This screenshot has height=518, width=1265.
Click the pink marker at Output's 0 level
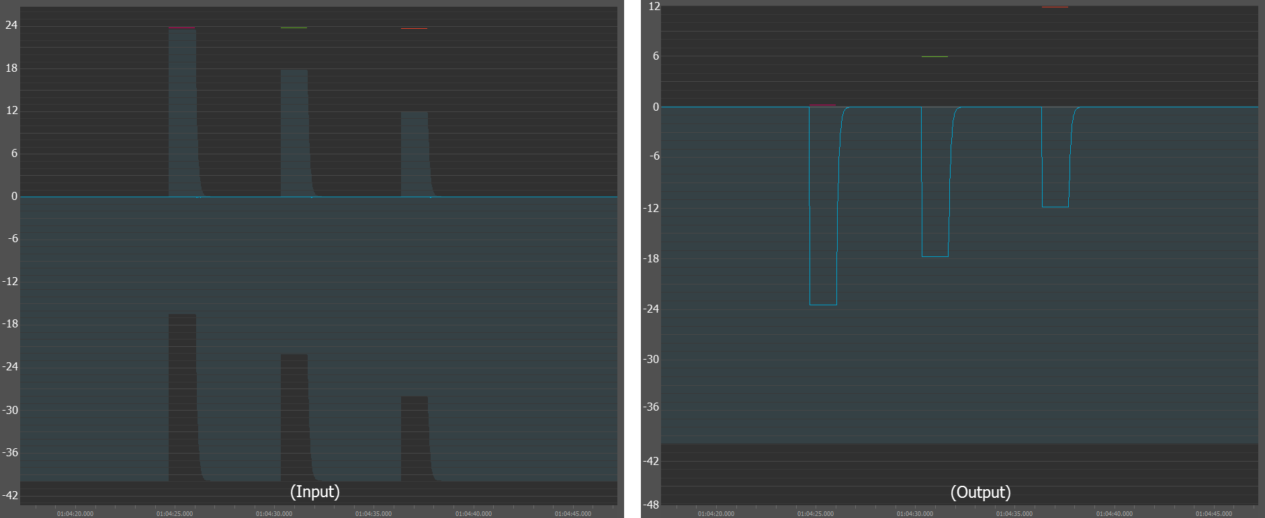pos(822,105)
